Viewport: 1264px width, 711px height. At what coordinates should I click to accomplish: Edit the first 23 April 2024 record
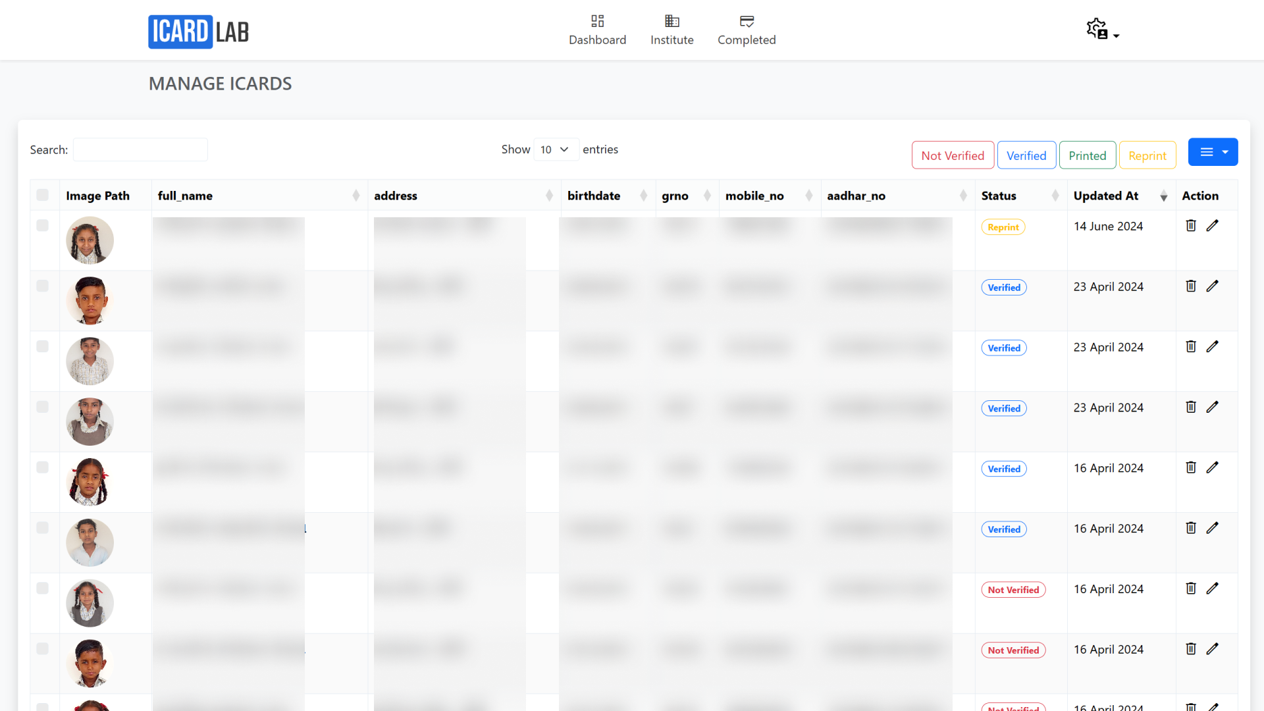1213,286
